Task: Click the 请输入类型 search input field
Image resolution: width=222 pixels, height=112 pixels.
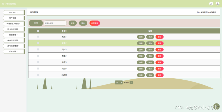Action: pos(55,23)
